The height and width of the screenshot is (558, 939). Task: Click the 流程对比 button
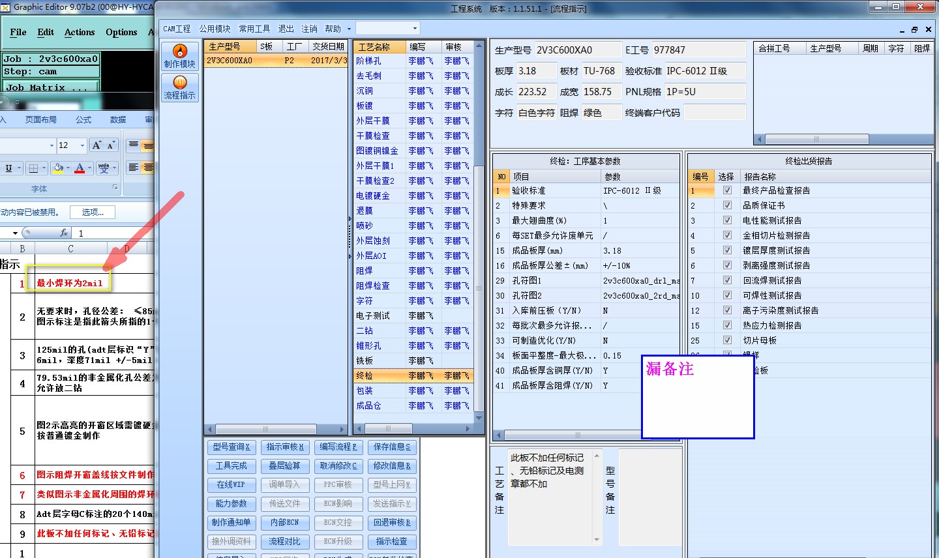pyautogui.click(x=285, y=542)
